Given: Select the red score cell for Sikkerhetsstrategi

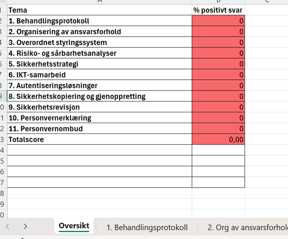Looking at the screenshot, I should pos(218,64).
